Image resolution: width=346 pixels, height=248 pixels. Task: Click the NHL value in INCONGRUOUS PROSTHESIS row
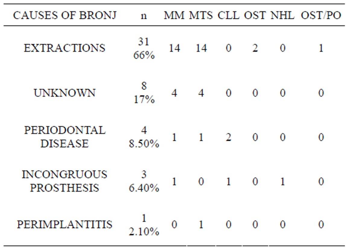(x=283, y=182)
